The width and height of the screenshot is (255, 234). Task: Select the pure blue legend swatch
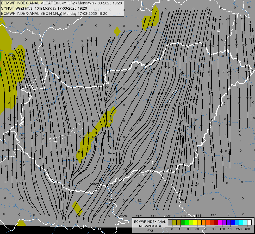point(233,222)
